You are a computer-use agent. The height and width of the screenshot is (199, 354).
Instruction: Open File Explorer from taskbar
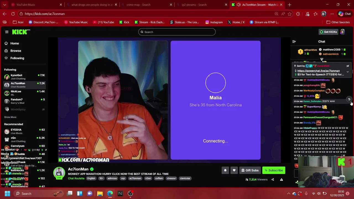100,193
